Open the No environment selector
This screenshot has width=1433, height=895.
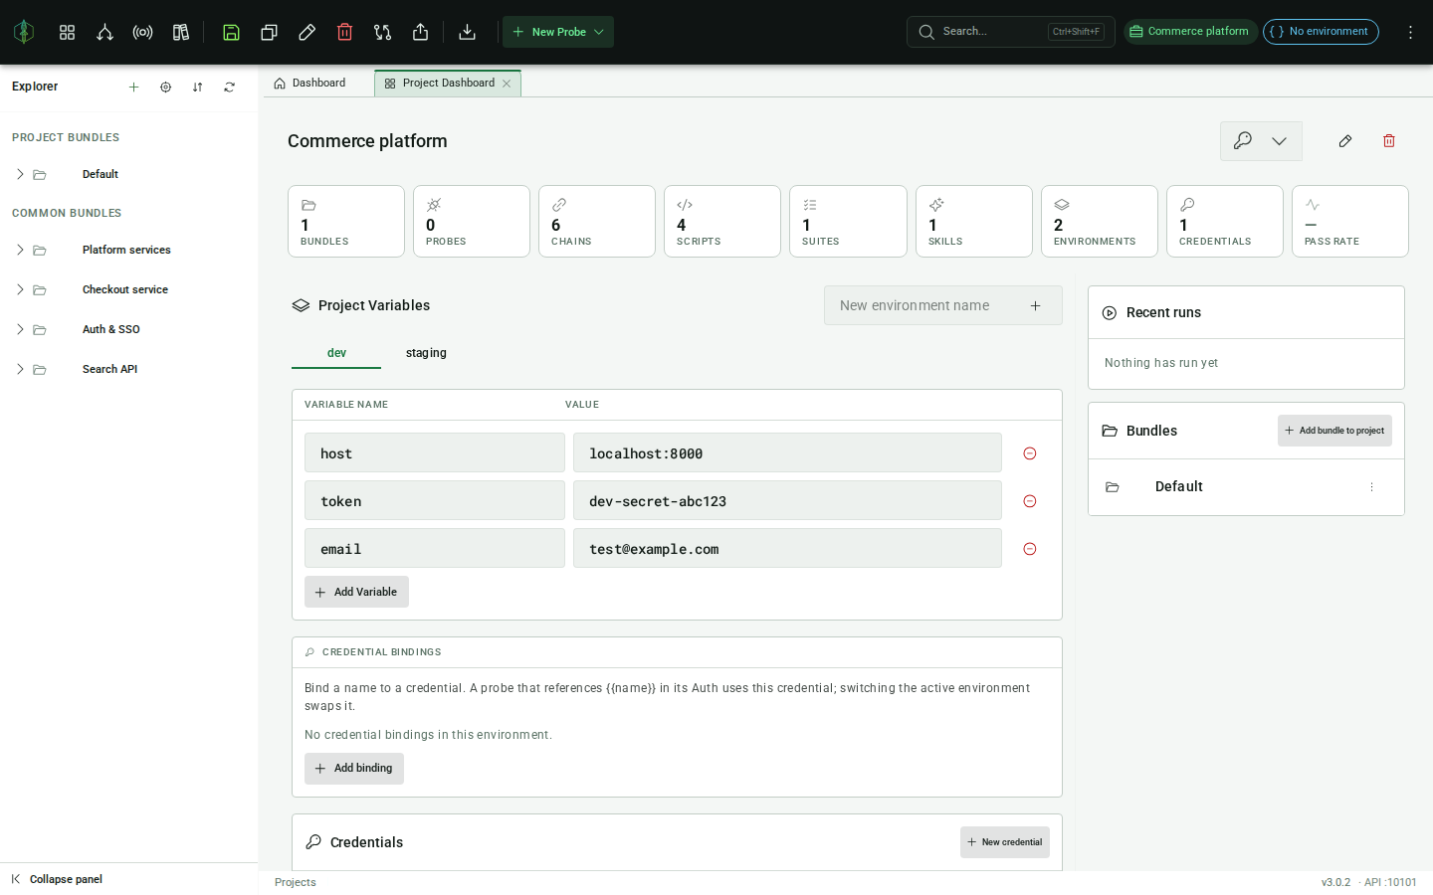click(x=1321, y=32)
